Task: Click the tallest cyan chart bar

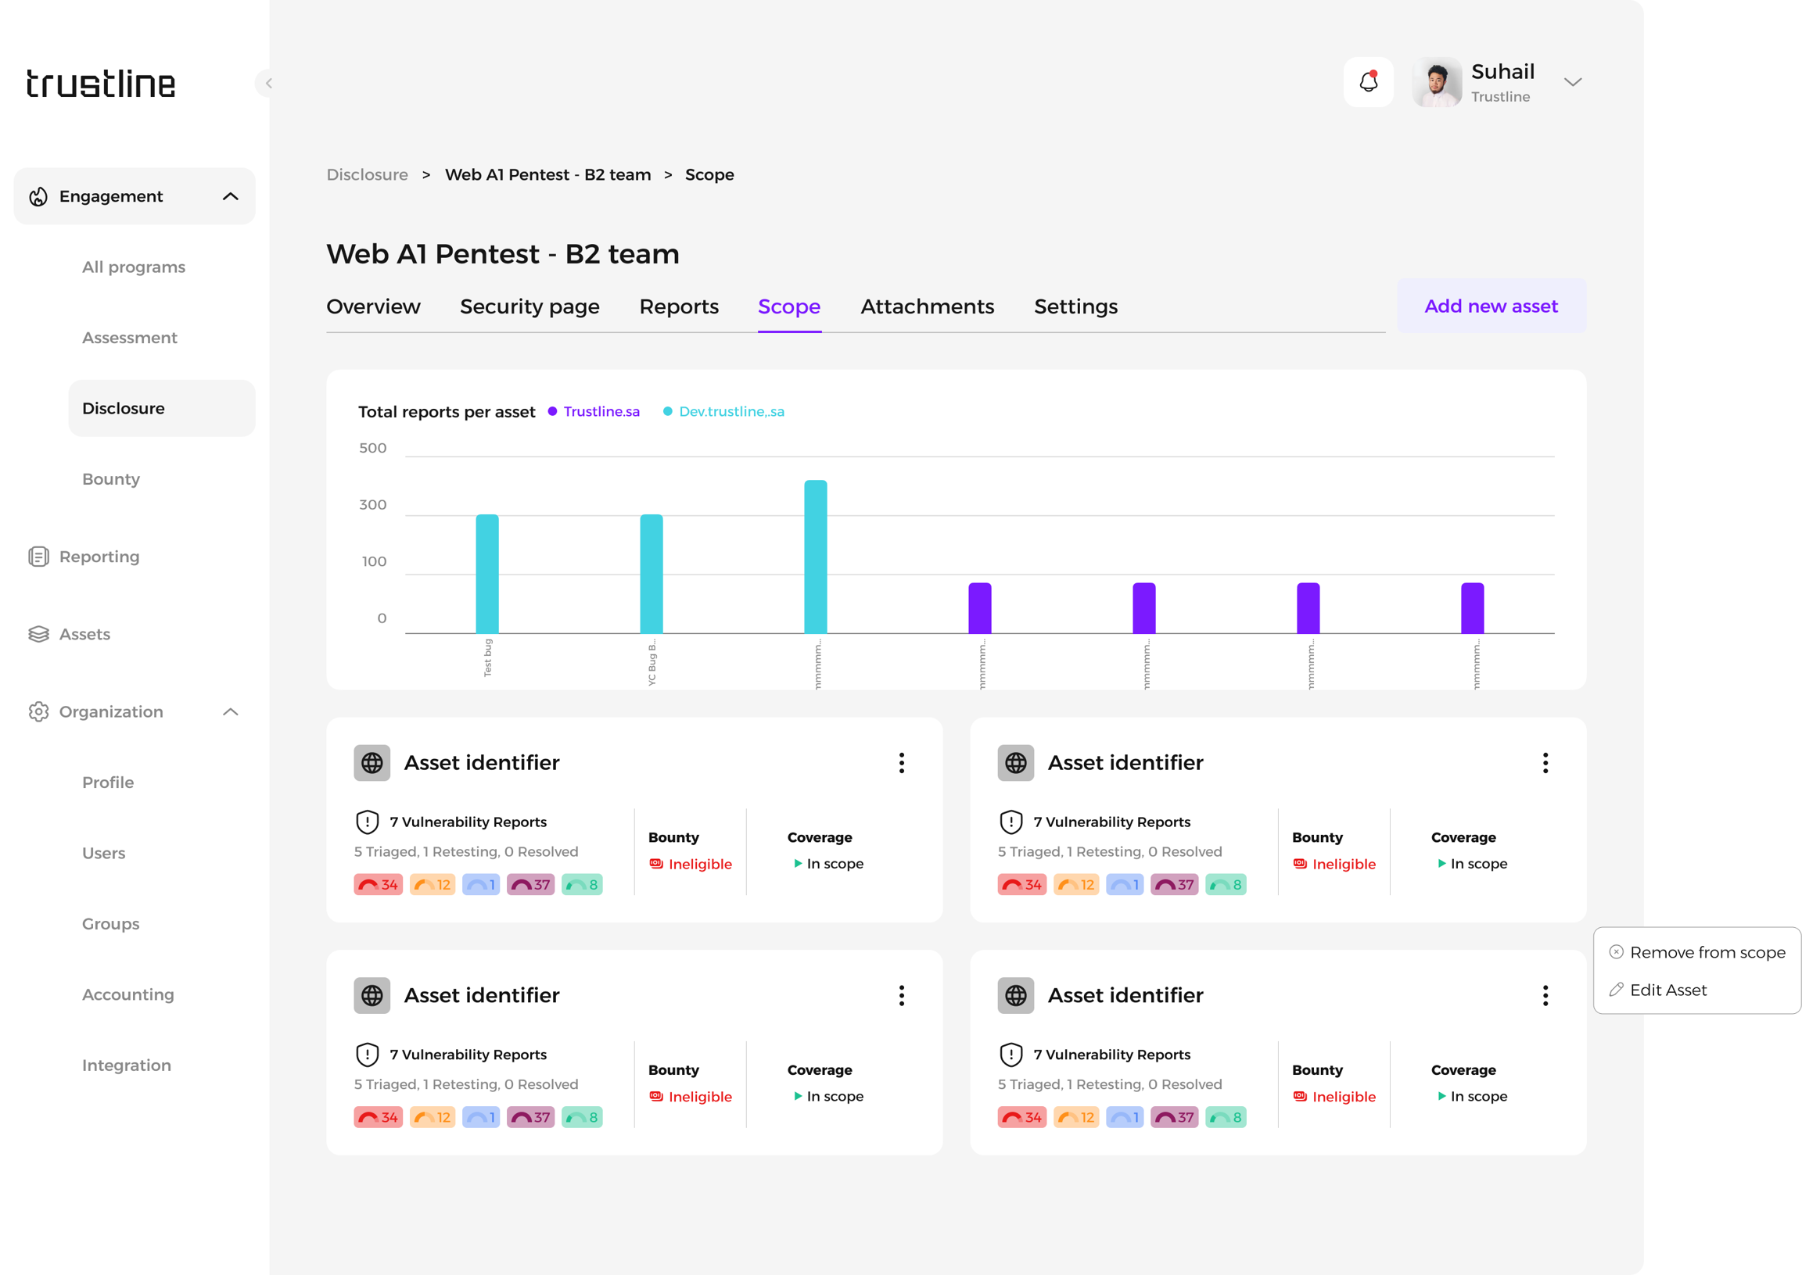Action: pyautogui.click(x=815, y=556)
